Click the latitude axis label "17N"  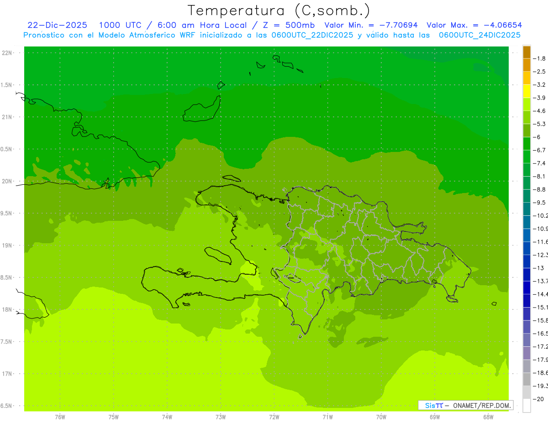7,374
